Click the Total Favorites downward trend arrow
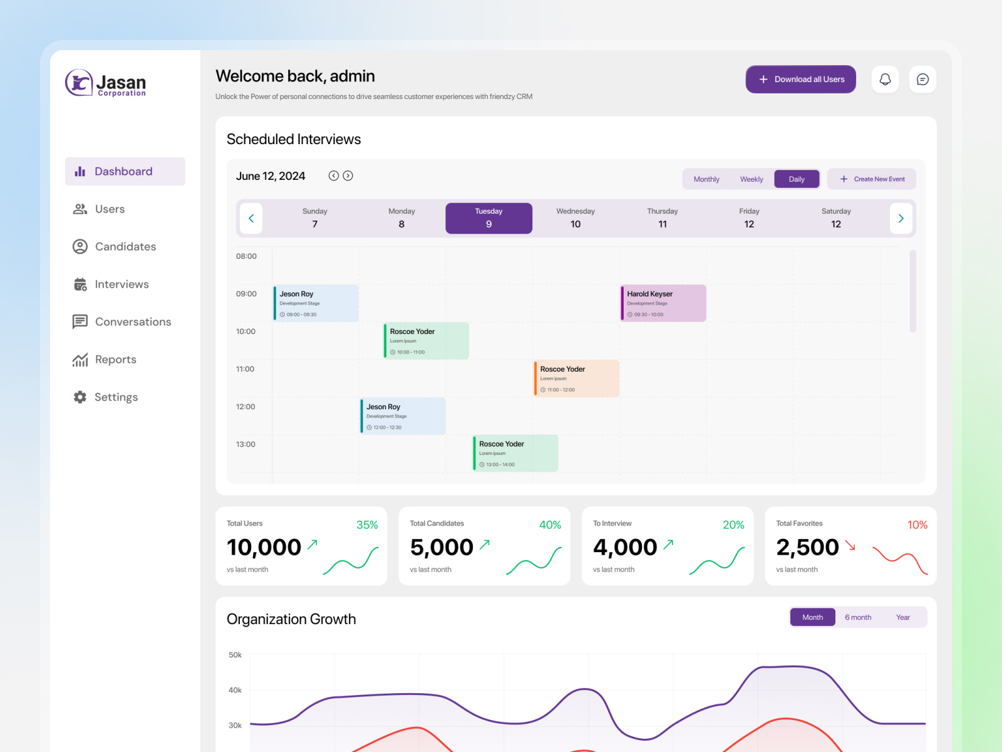This screenshot has height=752, width=1002. pyautogui.click(x=850, y=546)
